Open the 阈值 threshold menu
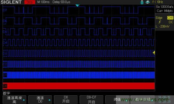 click(117, 100)
